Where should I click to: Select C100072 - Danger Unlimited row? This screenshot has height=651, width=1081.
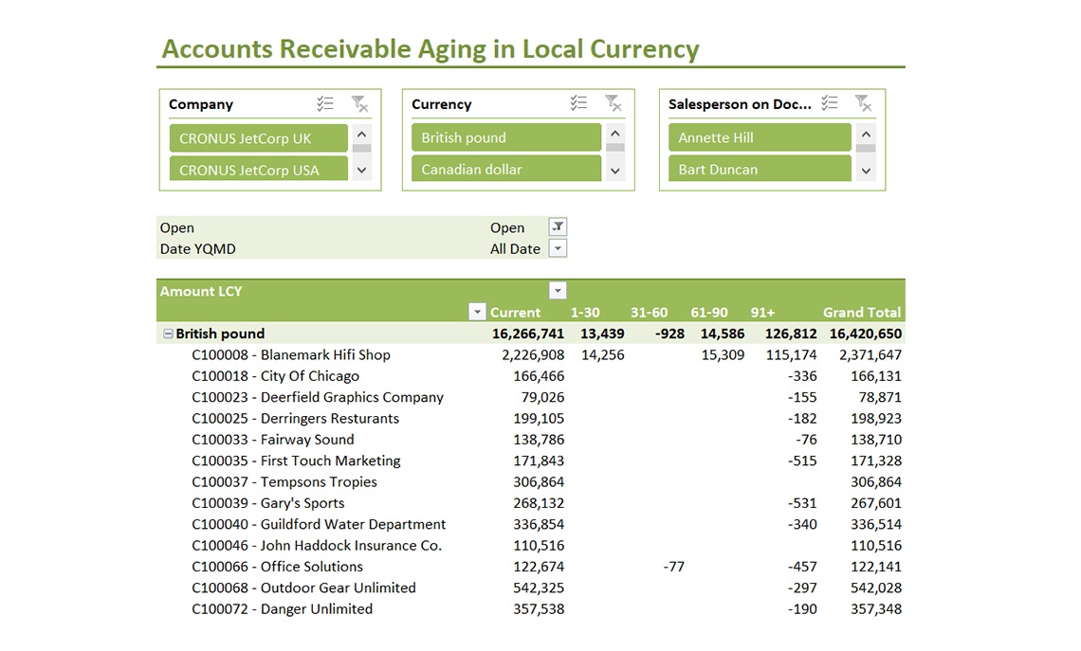coord(531,609)
